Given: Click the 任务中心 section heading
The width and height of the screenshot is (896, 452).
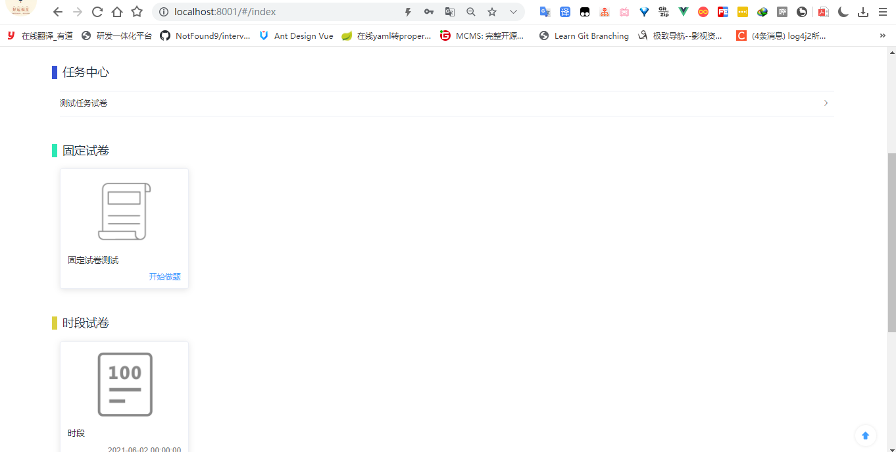Looking at the screenshot, I should pos(86,72).
